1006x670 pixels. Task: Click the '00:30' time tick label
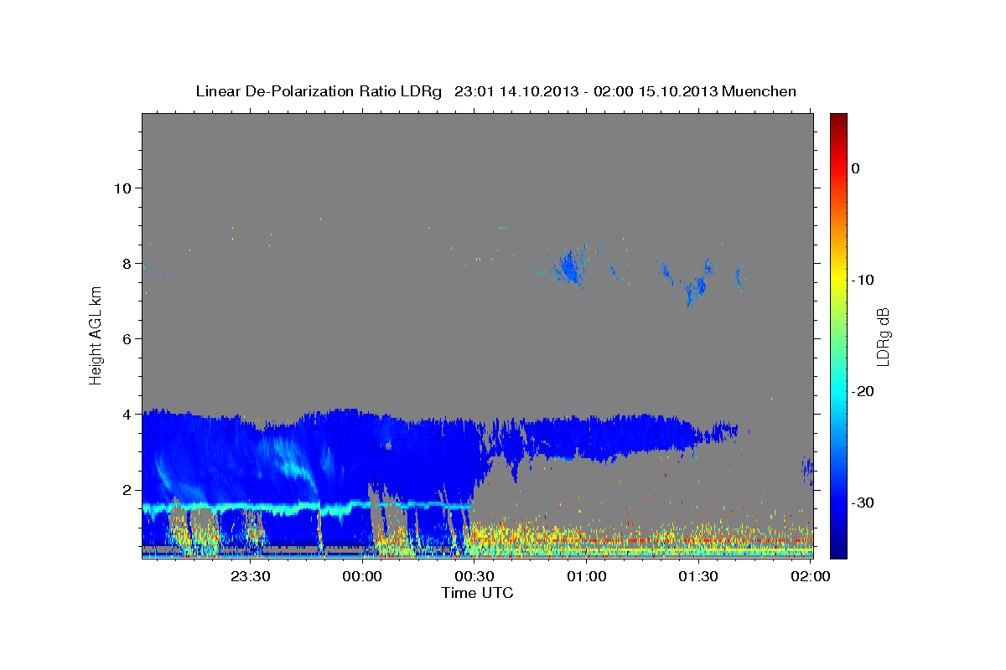(x=474, y=576)
